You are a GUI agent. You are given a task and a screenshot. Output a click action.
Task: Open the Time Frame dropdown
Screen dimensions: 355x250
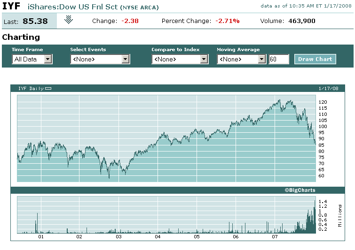pos(32,59)
